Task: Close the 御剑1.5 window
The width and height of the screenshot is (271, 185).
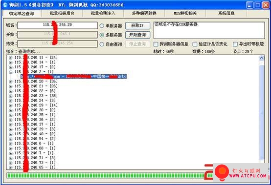Action: (266, 5)
